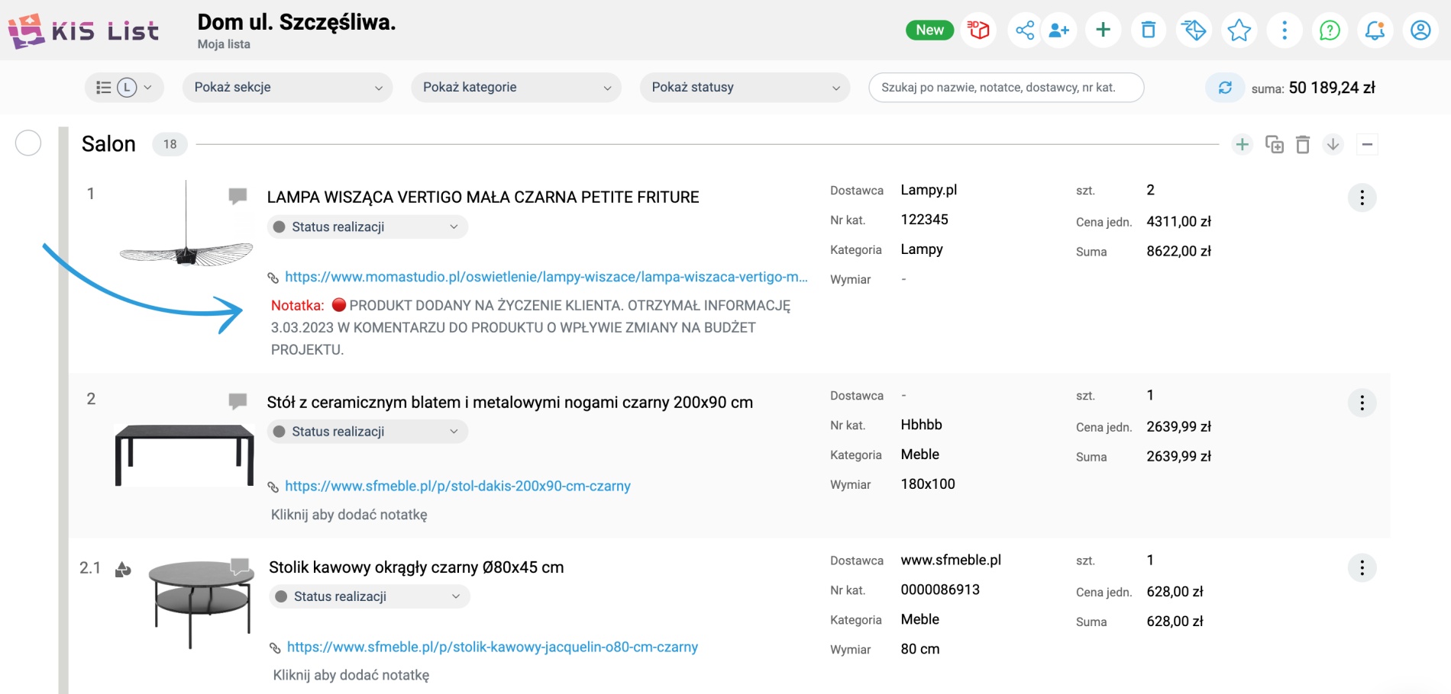Refresh the total sum
Viewport: 1451px width, 694px height.
1225,88
